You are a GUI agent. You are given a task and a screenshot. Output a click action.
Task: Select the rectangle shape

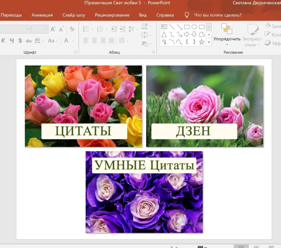click(187, 27)
